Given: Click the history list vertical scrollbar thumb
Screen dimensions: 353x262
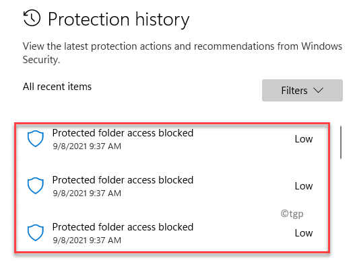Looking at the screenshot, I should pyautogui.click(x=341, y=142).
